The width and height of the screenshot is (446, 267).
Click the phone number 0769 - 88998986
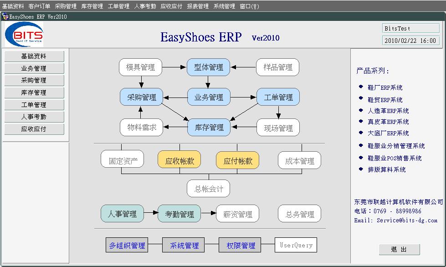coord(397,211)
